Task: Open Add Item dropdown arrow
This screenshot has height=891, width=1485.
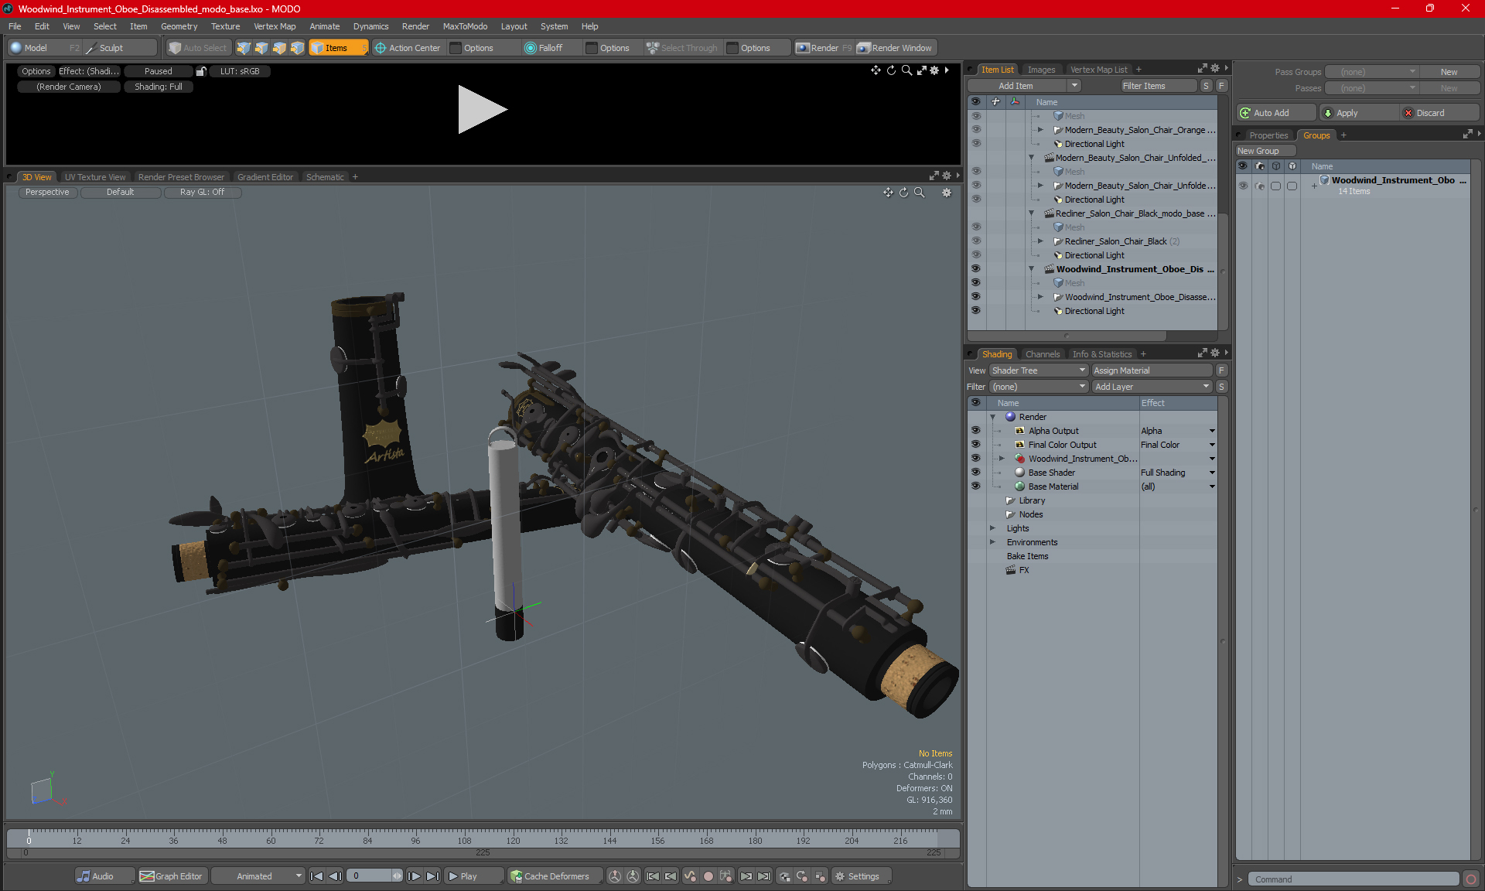Action: 1074,86
